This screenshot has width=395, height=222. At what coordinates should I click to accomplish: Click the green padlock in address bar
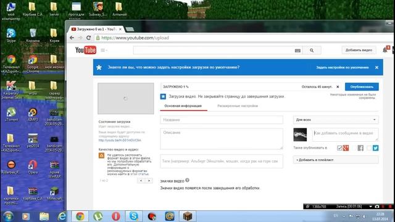(98, 38)
